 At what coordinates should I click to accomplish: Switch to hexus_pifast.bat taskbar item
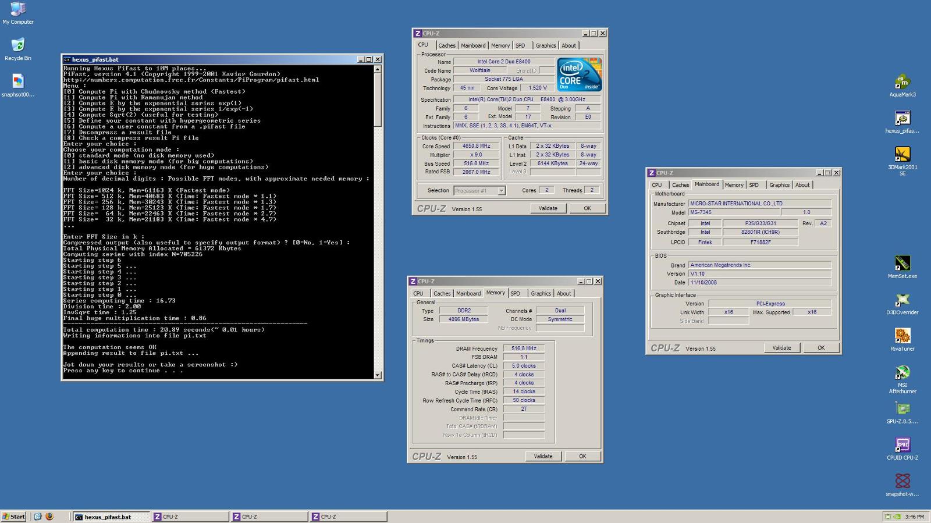tap(111, 517)
